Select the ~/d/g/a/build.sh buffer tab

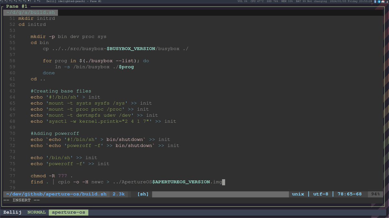[x=31, y=13]
